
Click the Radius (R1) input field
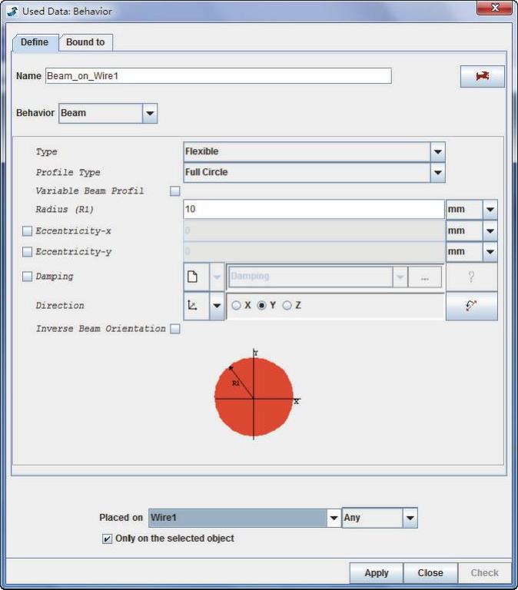click(x=314, y=210)
